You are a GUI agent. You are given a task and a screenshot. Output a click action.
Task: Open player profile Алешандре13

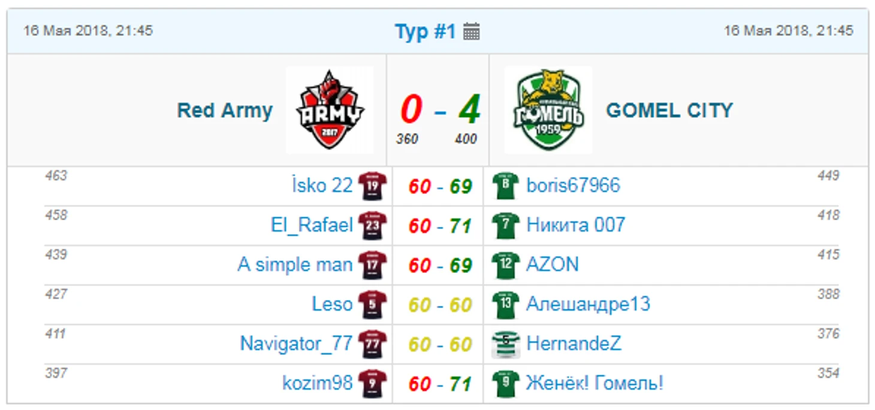pos(588,304)
